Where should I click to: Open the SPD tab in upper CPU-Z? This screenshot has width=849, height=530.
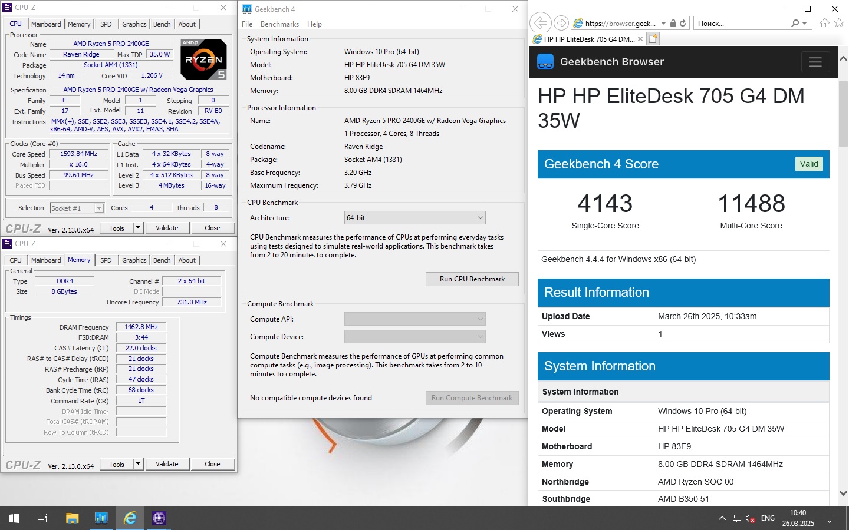tap(106, 24)
